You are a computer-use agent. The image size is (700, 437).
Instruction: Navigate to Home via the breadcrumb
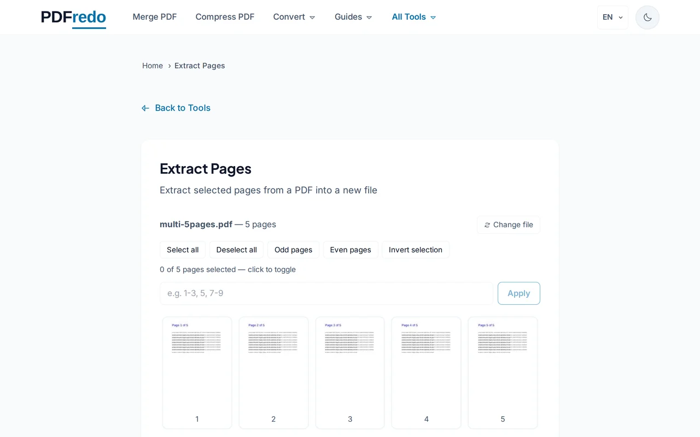click(153, 66)
